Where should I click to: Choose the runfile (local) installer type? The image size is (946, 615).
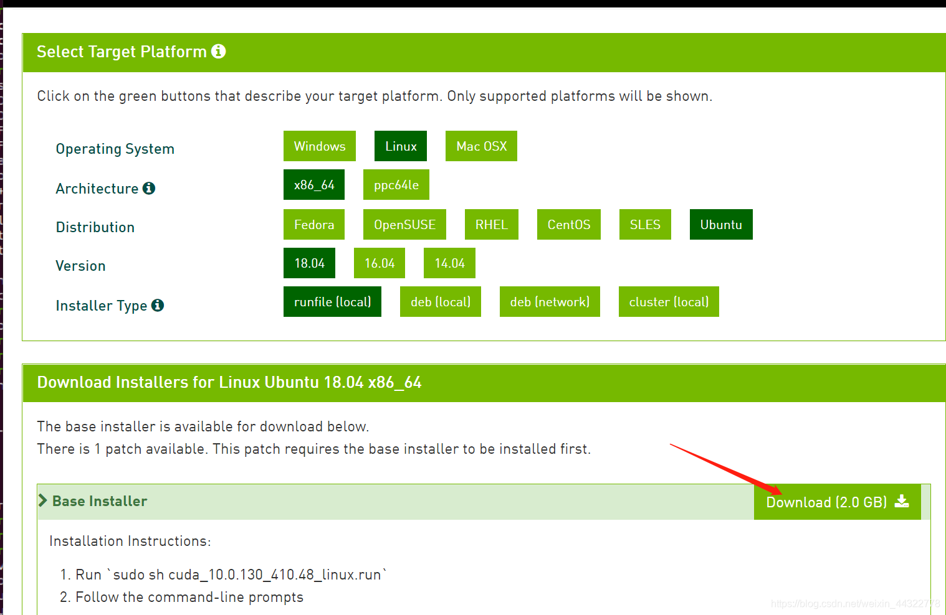click(x=332, y=302)
